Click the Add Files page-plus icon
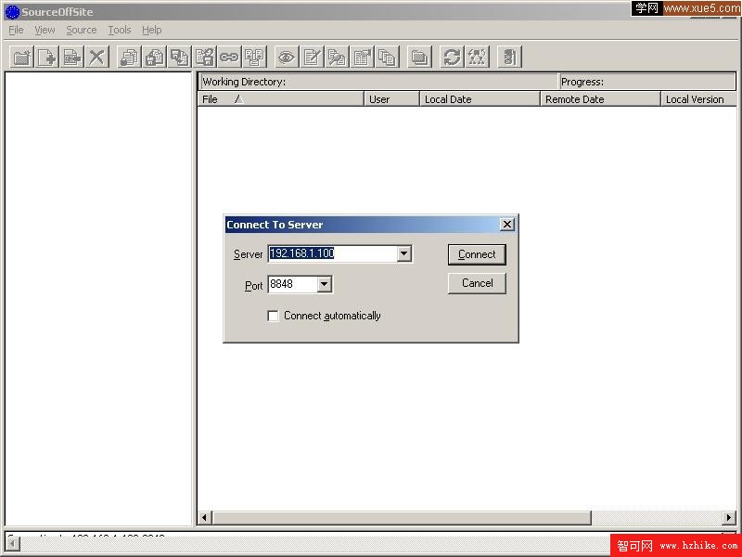 (x=47, y=58)
